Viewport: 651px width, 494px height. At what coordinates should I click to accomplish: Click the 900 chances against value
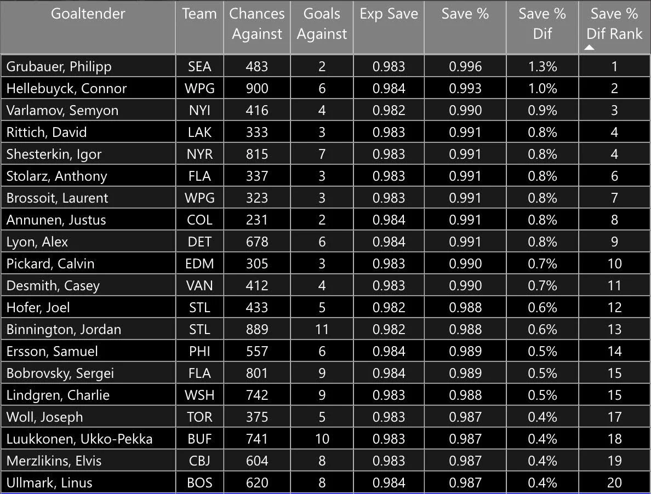pyautogui.click(x=257, y=89)
